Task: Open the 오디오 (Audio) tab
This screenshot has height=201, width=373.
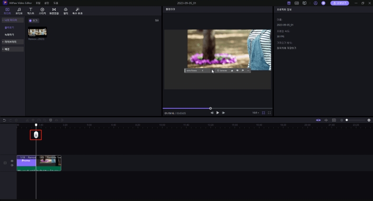Action: pos(19,11)
